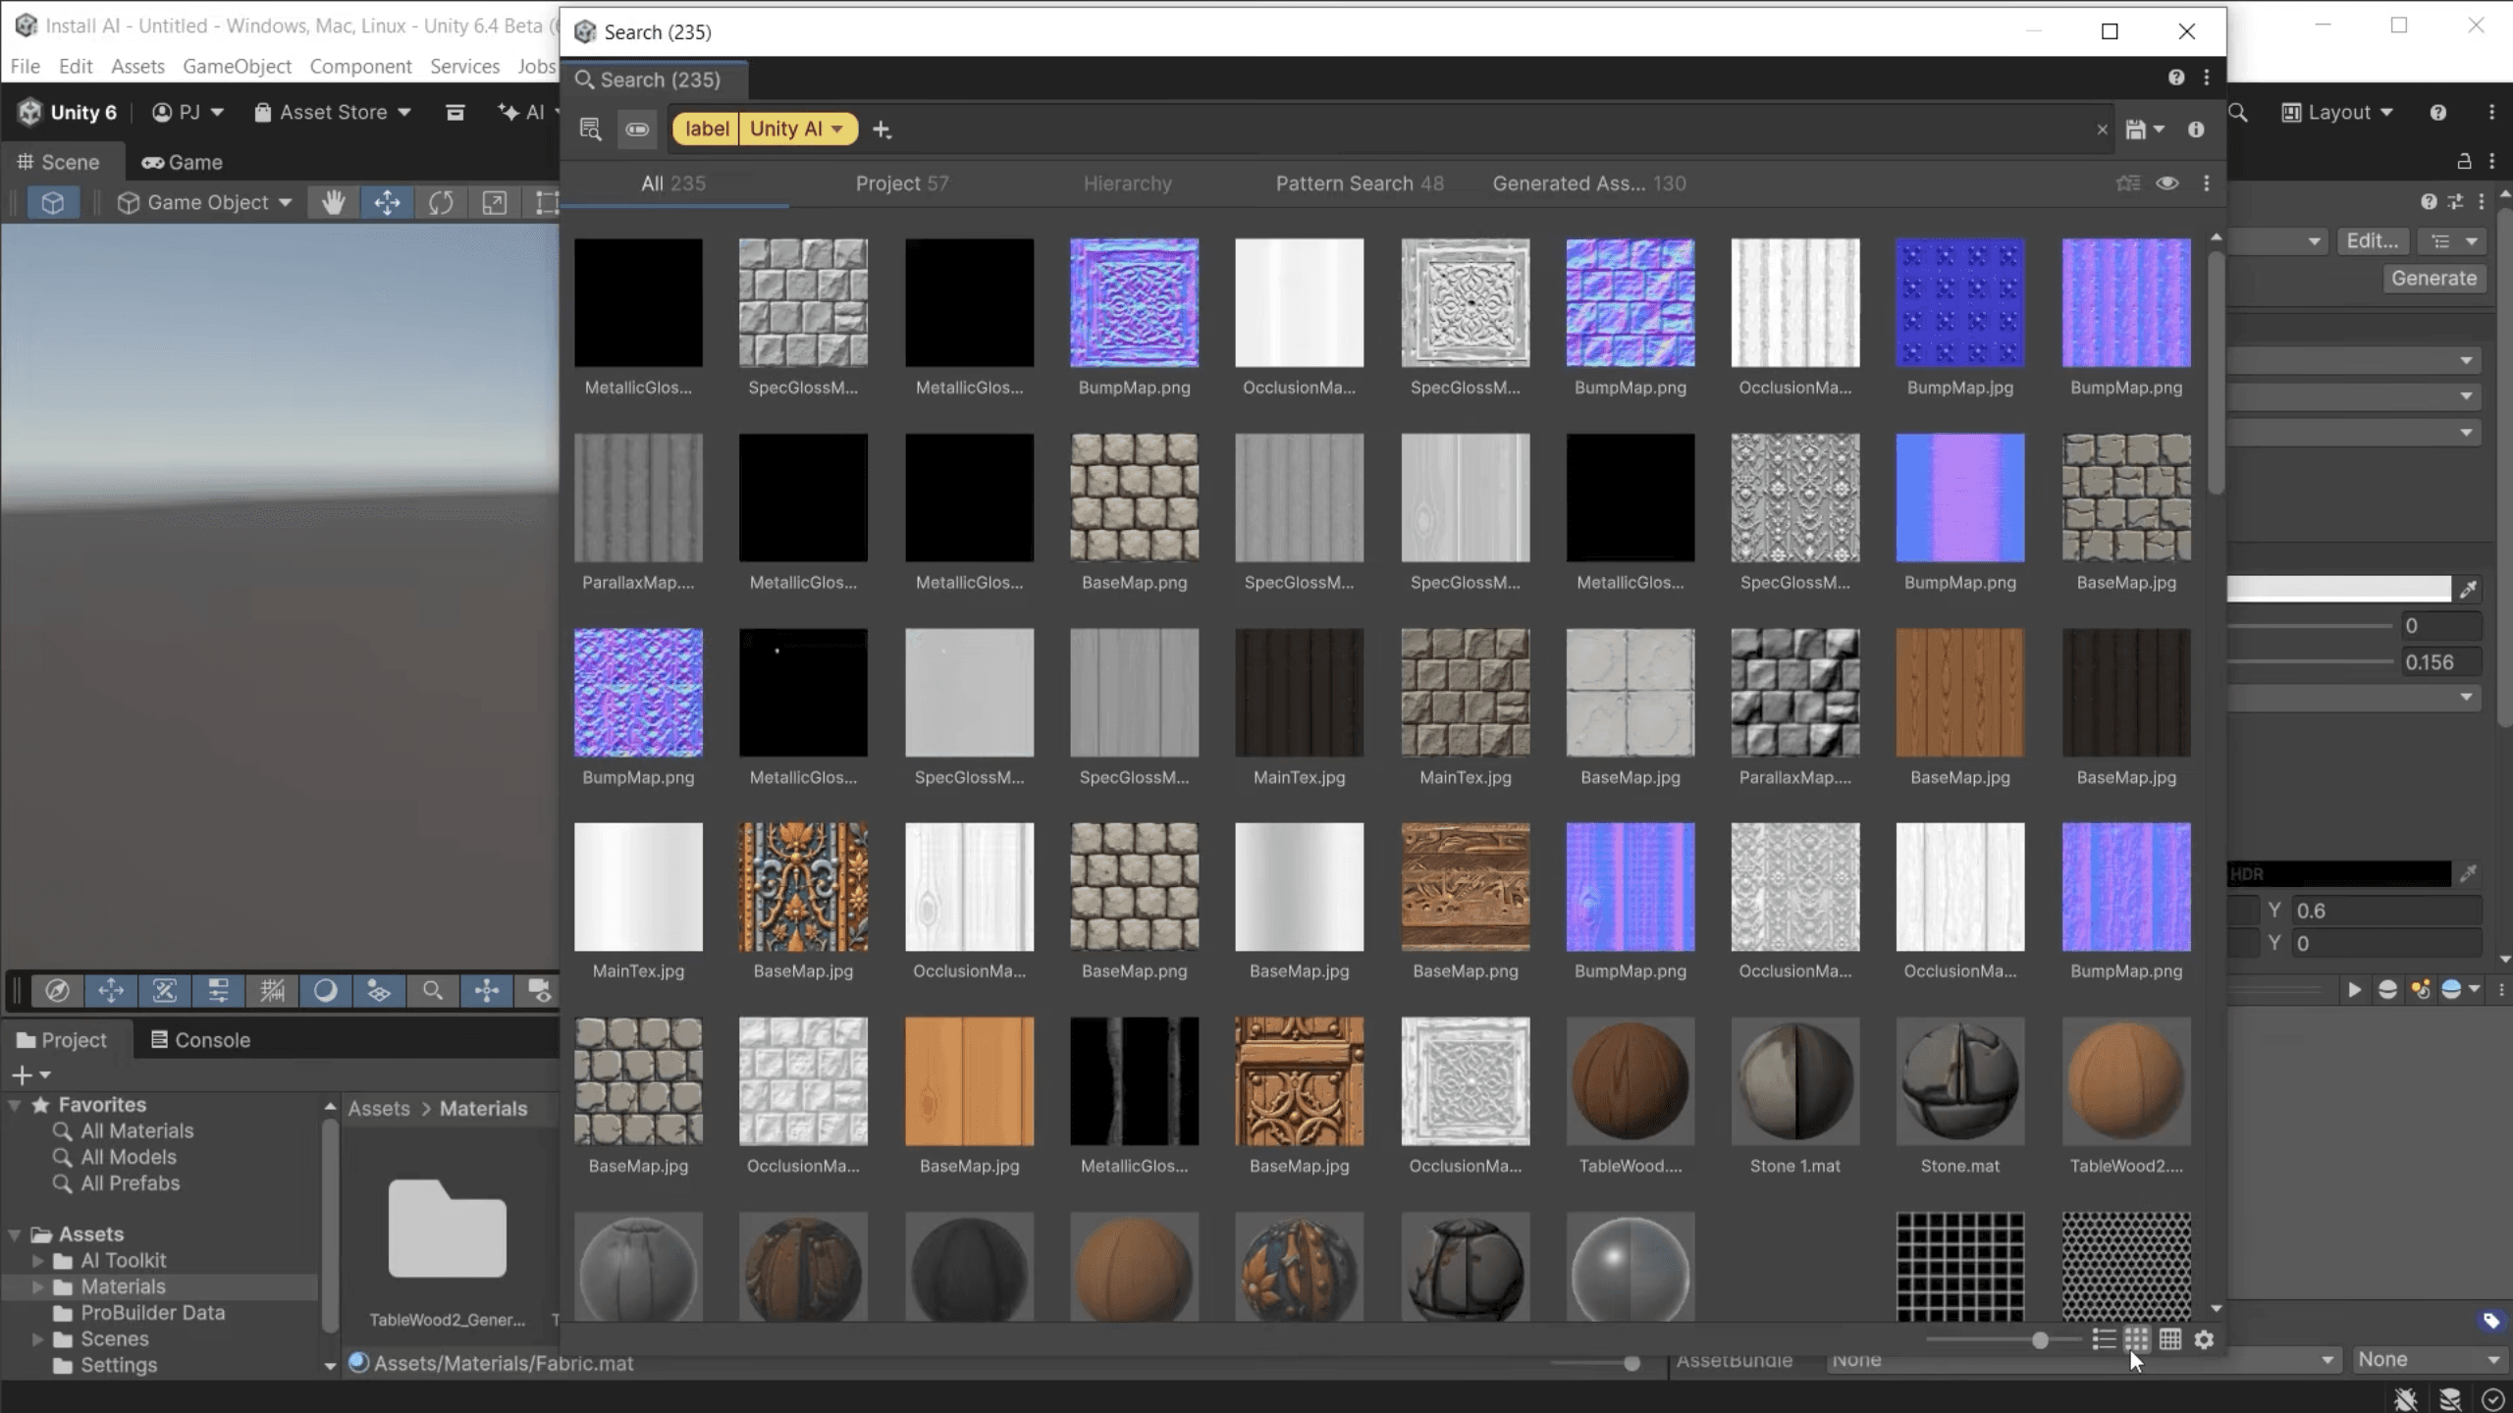Open the Layout dropdown
Image resolution: width=2513 pixels, height=1413 pixels.
[x=2337, y=112]
